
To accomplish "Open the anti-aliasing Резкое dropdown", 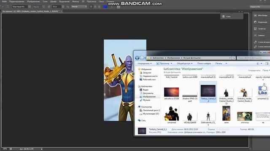I will pos(79,7).
